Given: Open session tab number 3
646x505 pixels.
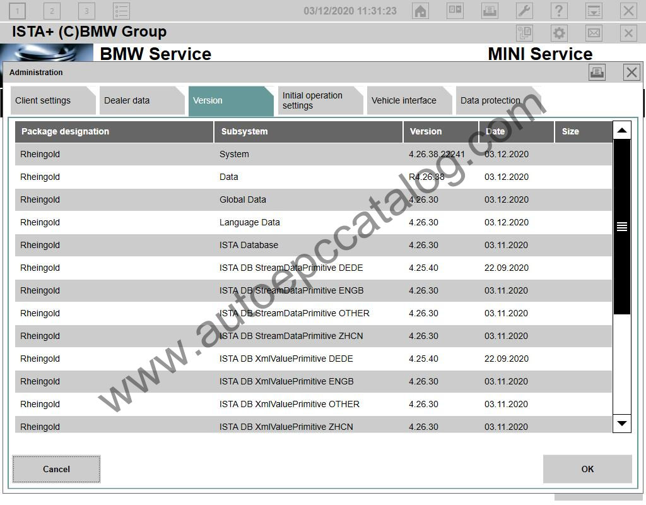Looking at the screenshot, I should coord(86,11).
